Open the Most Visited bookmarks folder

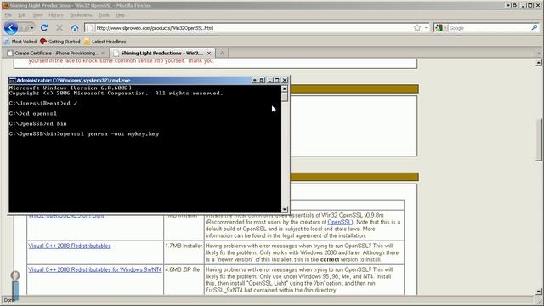point(20,42)
